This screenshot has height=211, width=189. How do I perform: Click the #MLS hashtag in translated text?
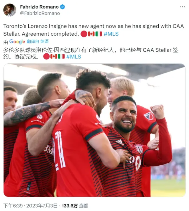click(x=74, y=57)
